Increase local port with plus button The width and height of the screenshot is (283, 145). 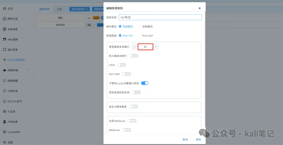[x=156, y=47]
